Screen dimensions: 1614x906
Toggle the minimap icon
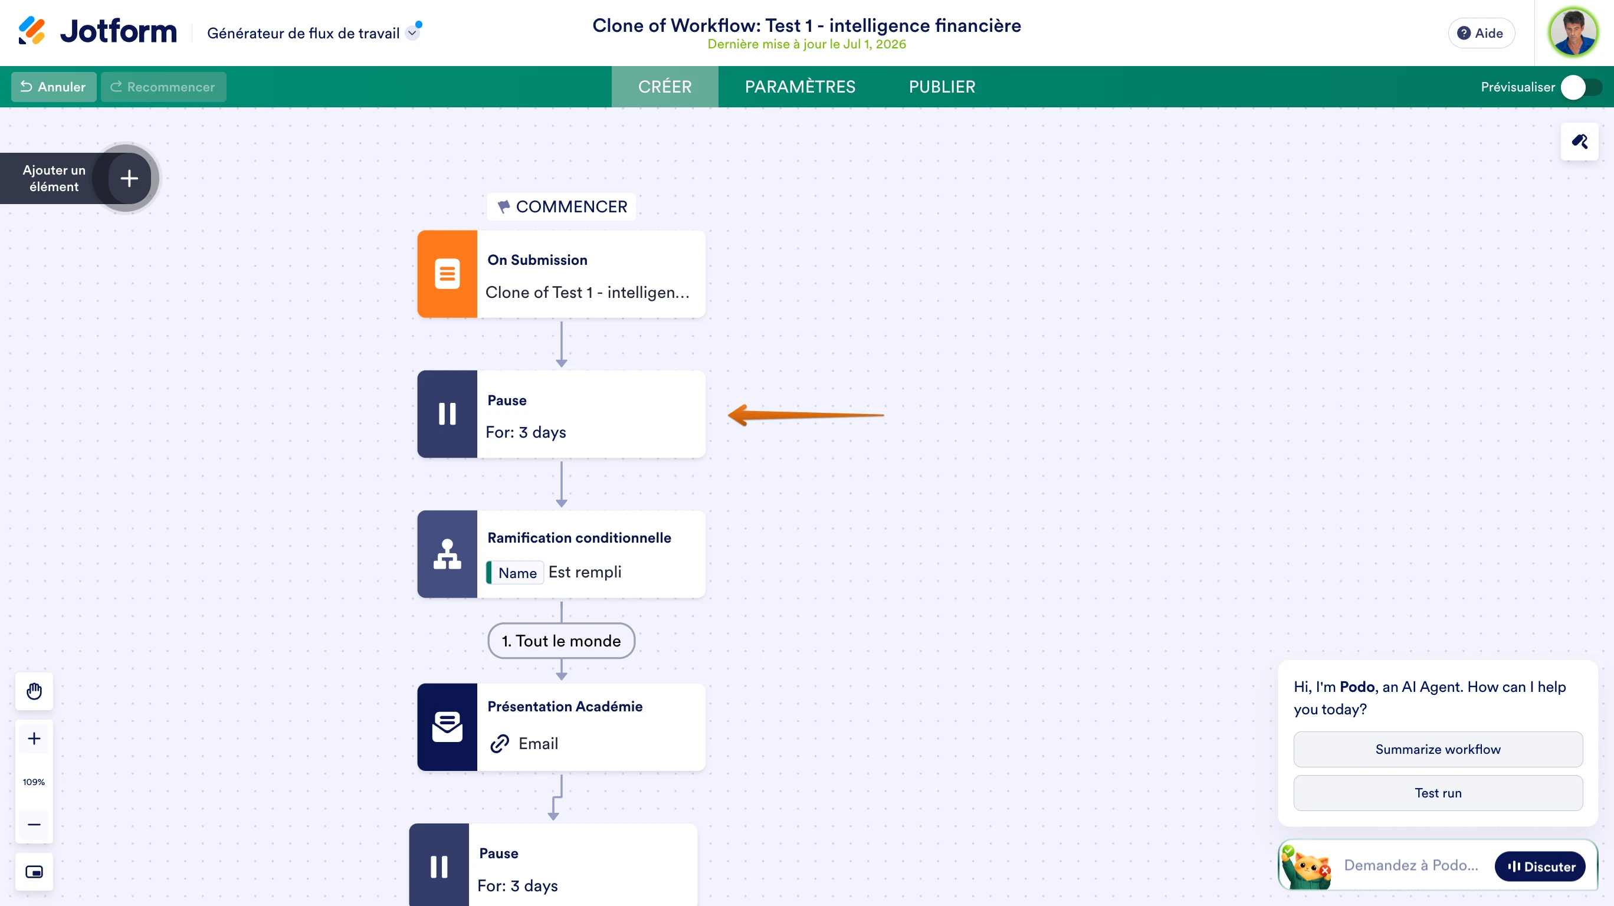pos(34,872)
